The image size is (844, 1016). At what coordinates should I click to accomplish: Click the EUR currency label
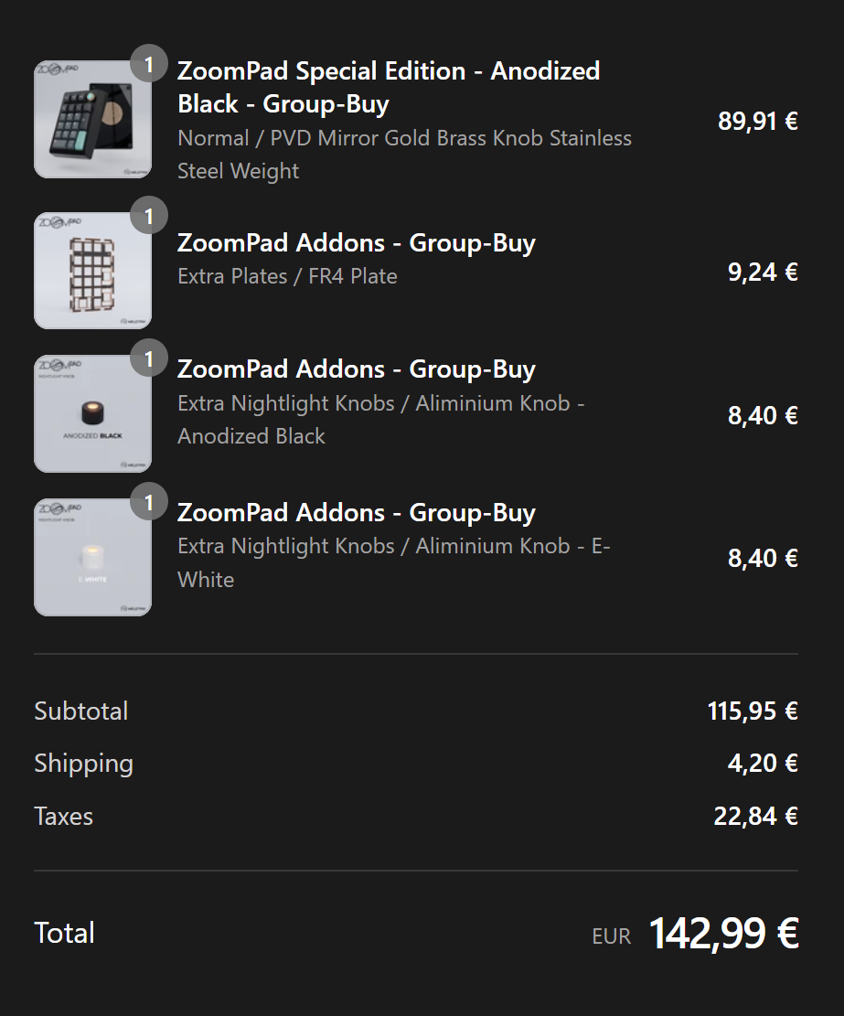pos(611,936)
